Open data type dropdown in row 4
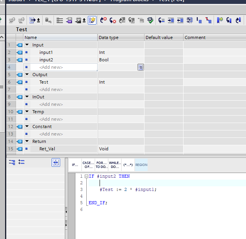Screen dimensions: 246x239 click(141, 67)
